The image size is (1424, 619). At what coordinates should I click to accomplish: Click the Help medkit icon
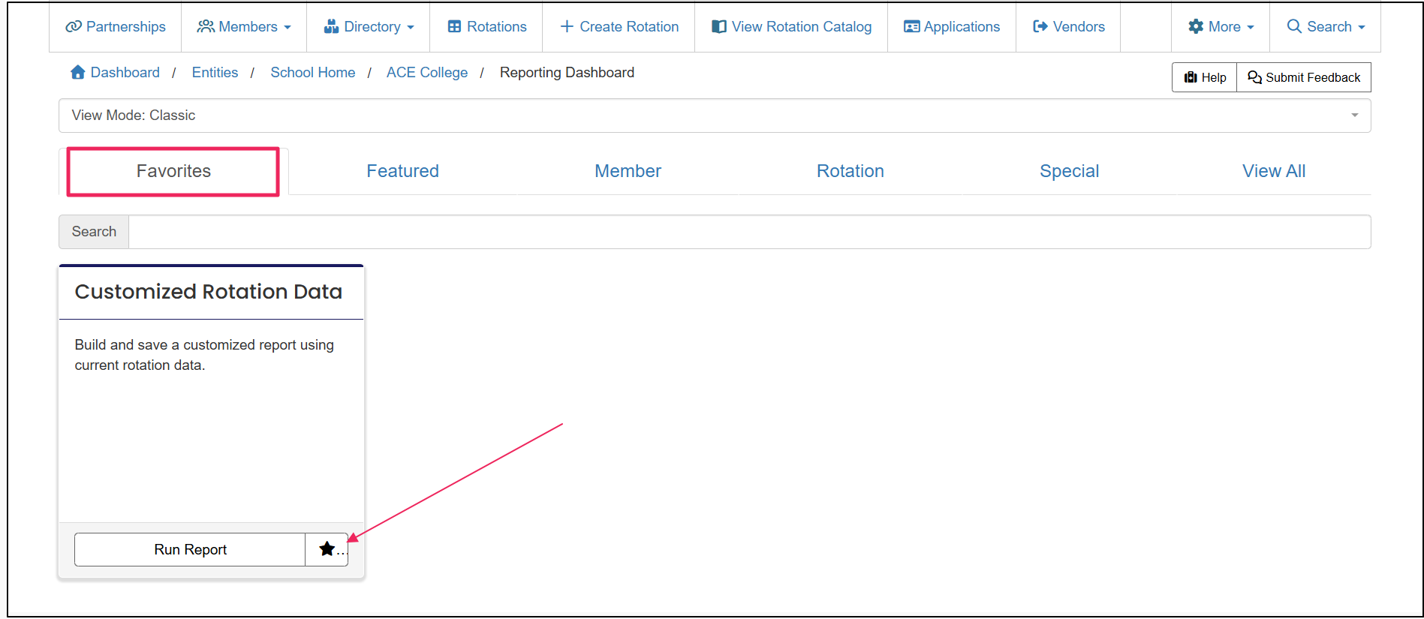pos(1191,77)
